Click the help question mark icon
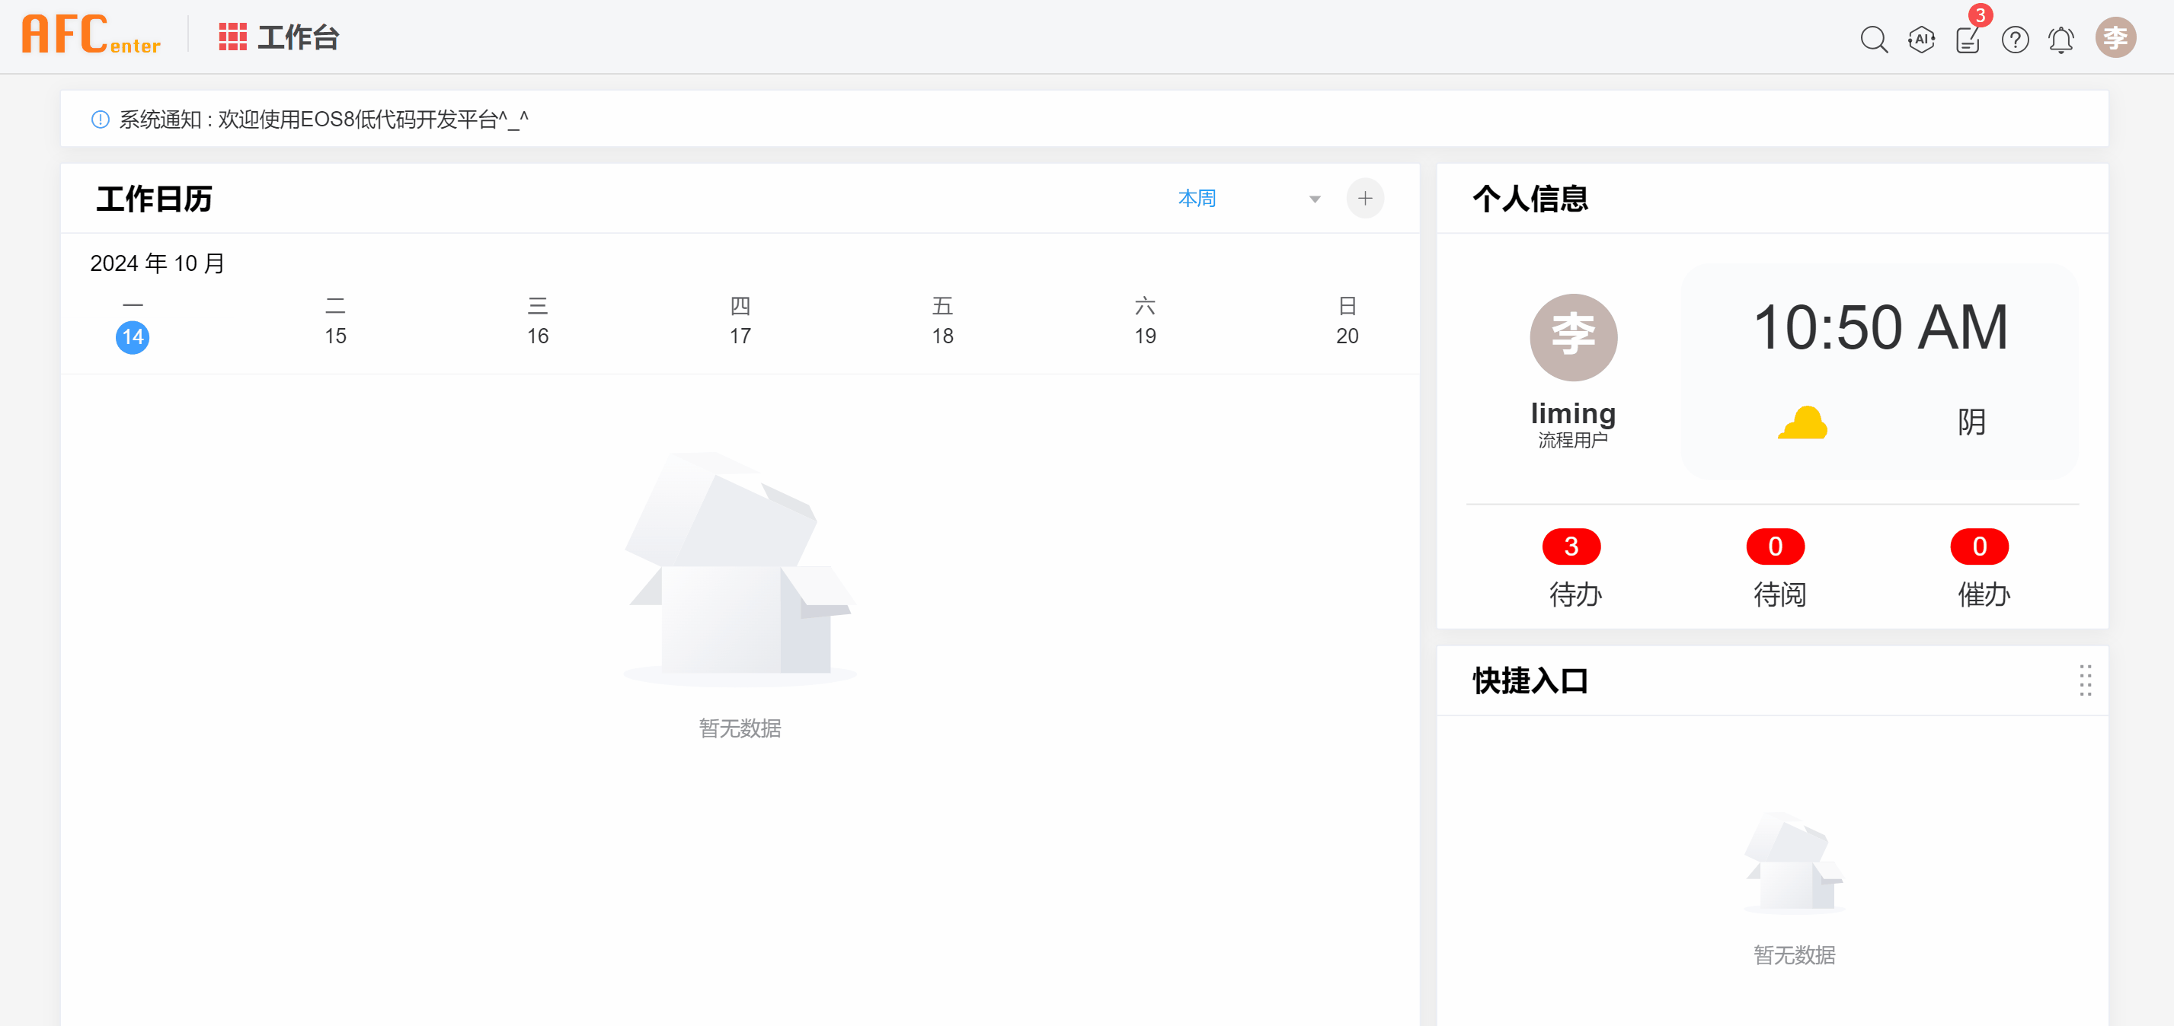2174x1026 pixels. pyautogui.click(x=2015, y=39)
